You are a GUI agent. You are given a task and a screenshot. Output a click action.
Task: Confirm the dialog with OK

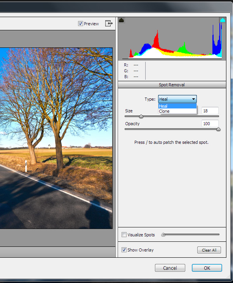(207, 268)
